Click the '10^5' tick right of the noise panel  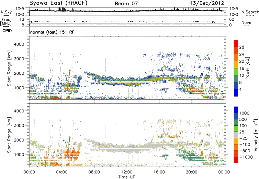click(x=233, y=9)
